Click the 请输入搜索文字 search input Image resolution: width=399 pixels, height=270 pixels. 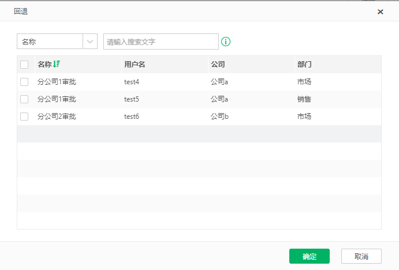coord(161,42)
